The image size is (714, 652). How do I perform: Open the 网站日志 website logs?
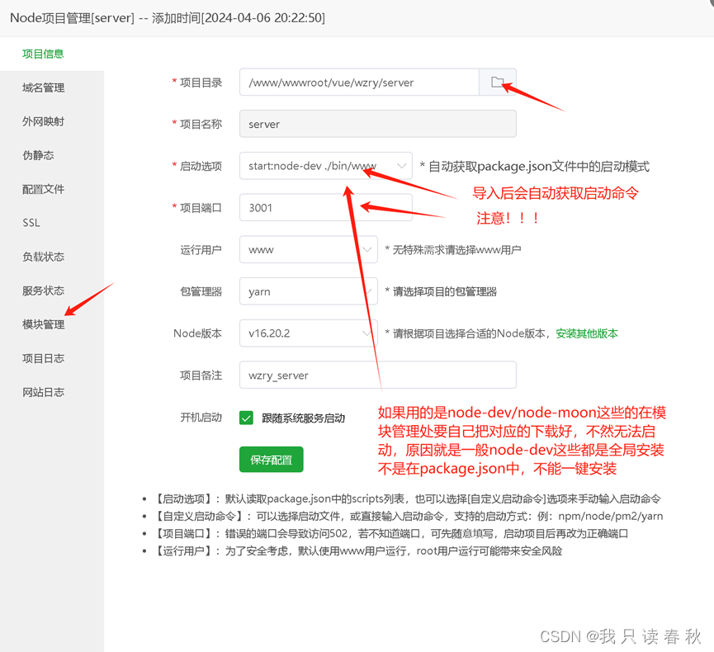click(x=42, y=392)
